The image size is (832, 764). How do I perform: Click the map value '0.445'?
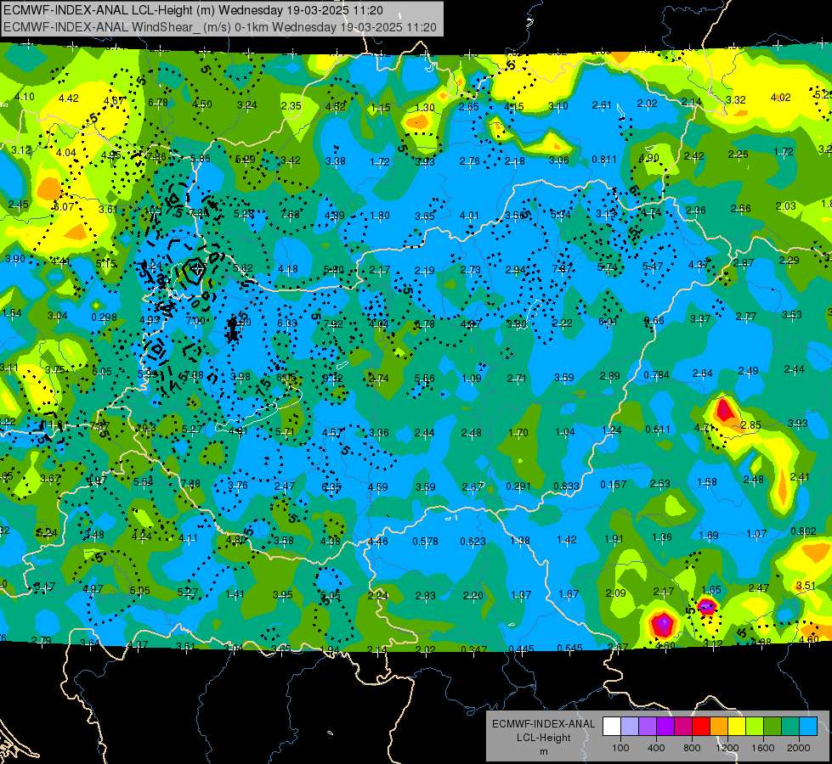[x=522, y=649]
